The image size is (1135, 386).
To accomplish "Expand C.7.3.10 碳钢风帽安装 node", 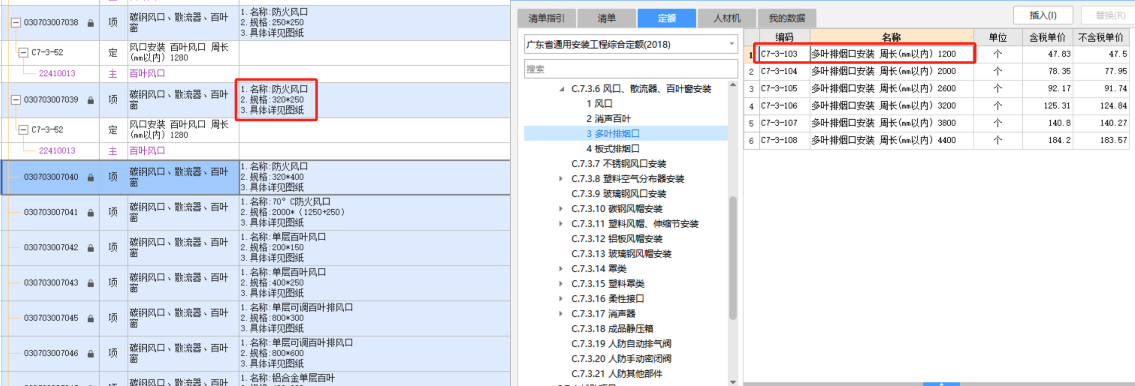I will tap(561, 208).
